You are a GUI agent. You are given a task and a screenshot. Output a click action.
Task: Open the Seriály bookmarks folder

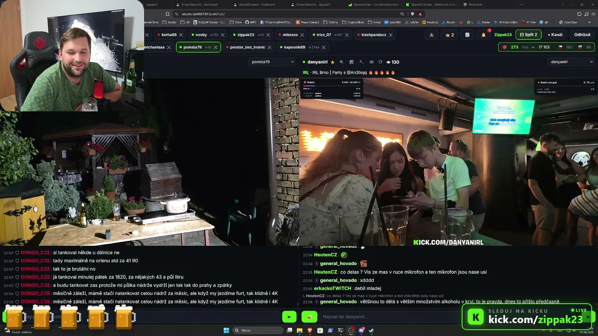pos(170,22)
